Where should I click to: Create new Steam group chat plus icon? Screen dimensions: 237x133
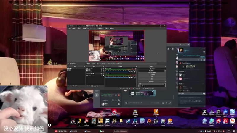[204, 94]
